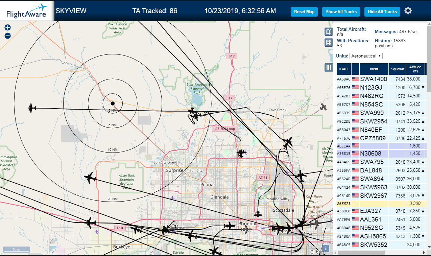
Task: Click the receiver site dot in range rings
Action: coord(113,103)
